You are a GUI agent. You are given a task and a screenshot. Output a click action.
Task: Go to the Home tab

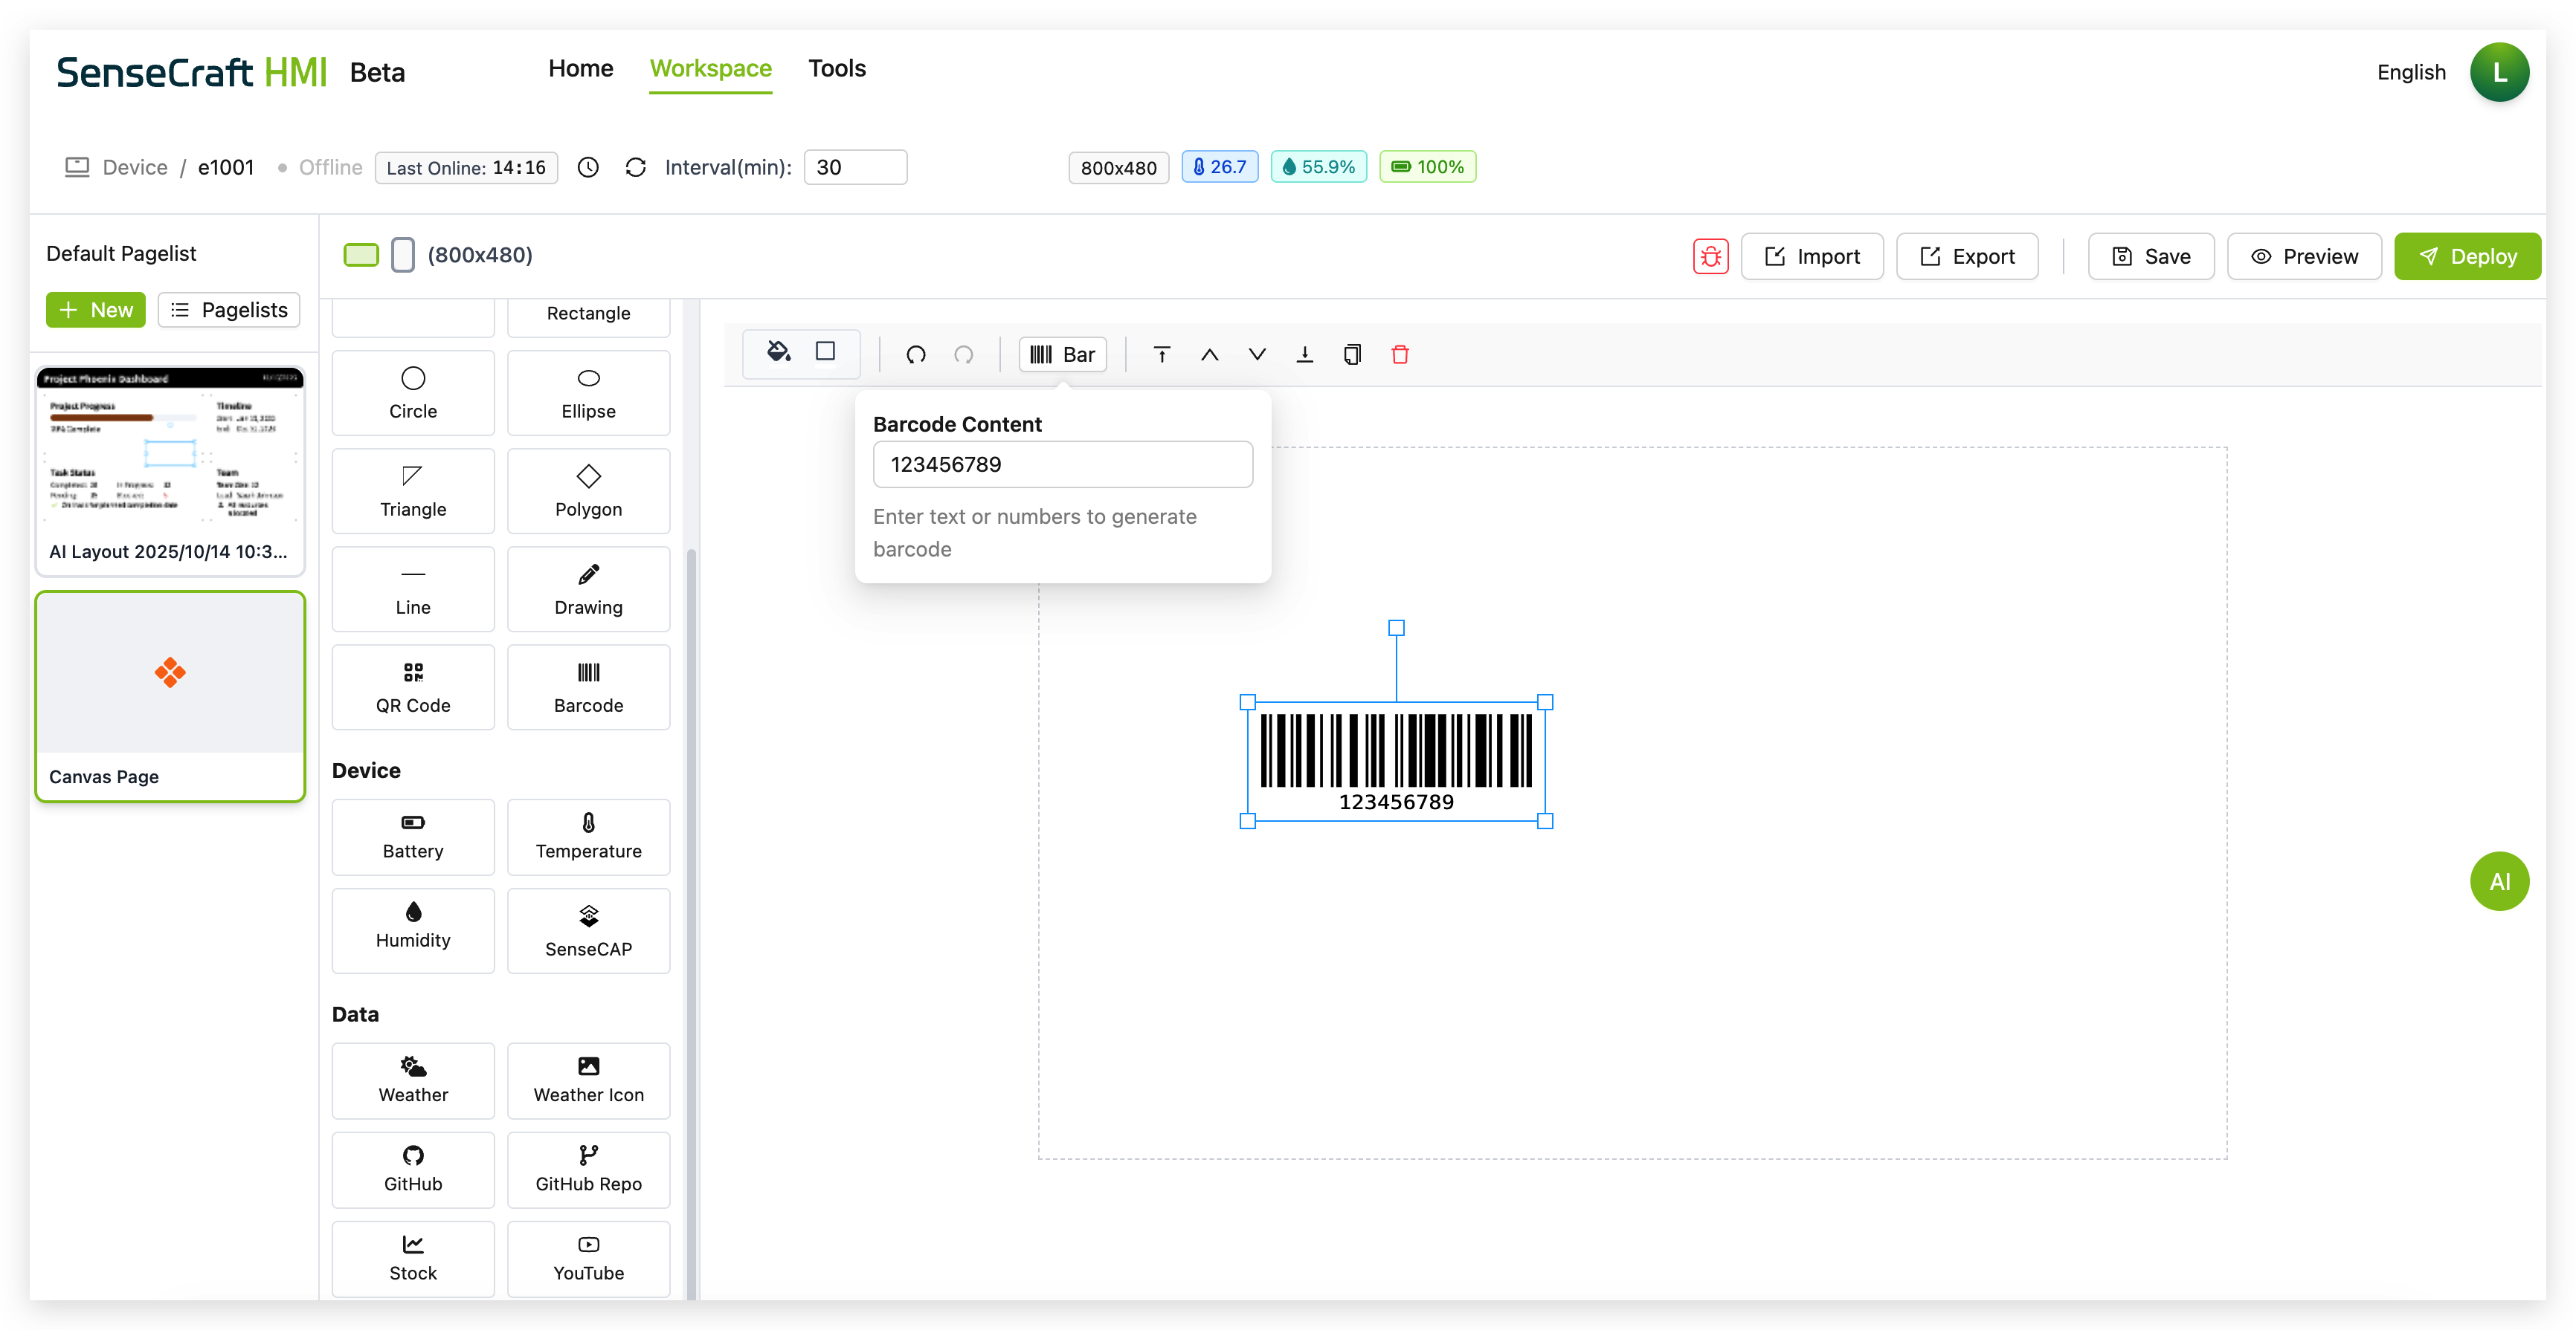tap(580, 68)
